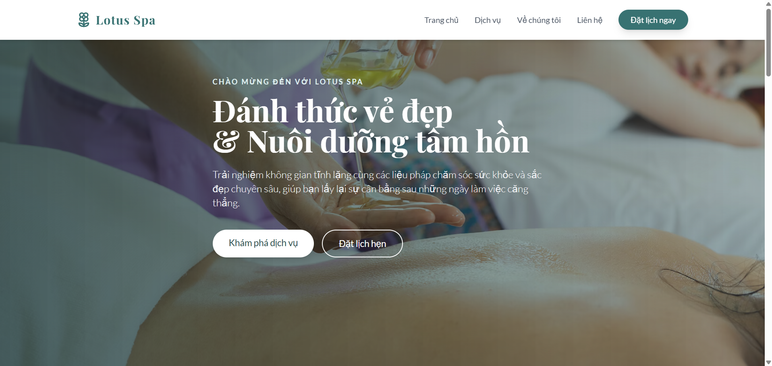Click the scrollbar up arrow
Image resolution: width=772 pixels, height=366 pixels.
tap(768, 4)
